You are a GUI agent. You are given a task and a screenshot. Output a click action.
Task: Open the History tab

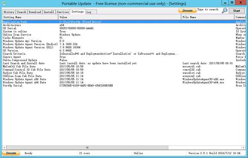coord(9,12)
